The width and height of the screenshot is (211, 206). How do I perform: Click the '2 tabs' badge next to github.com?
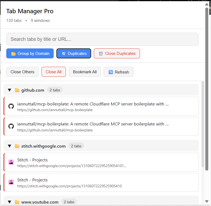point(55,90)
